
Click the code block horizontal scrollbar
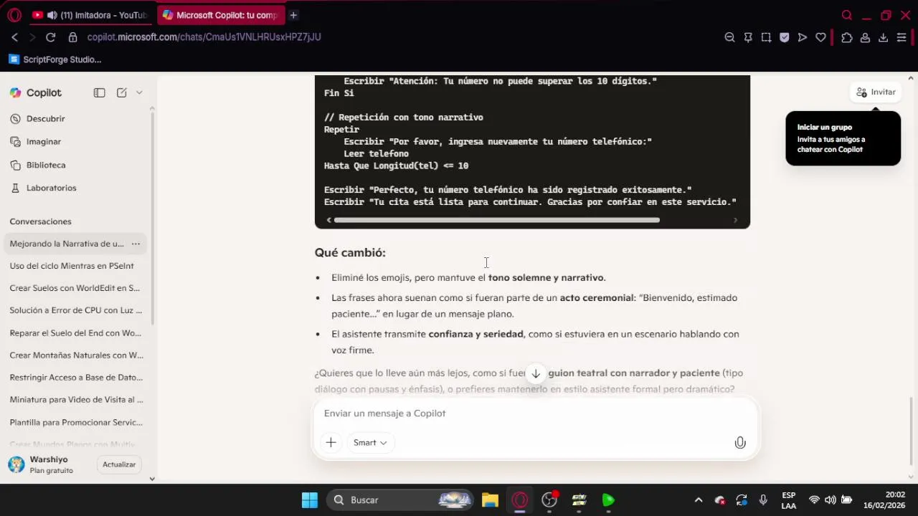pyautogui.click(x=497, y=220)
